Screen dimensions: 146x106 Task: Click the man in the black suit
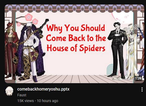pyautogui.click(x=117, y=50)
